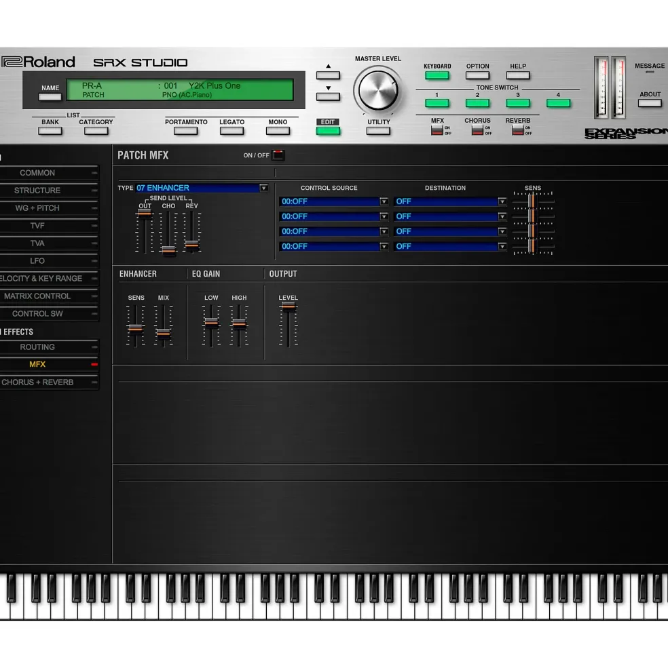The height and width of the screenshot is (668, 668).
Task: Adjust the Send Level CHO fader
Action: (x=168, y=250)
